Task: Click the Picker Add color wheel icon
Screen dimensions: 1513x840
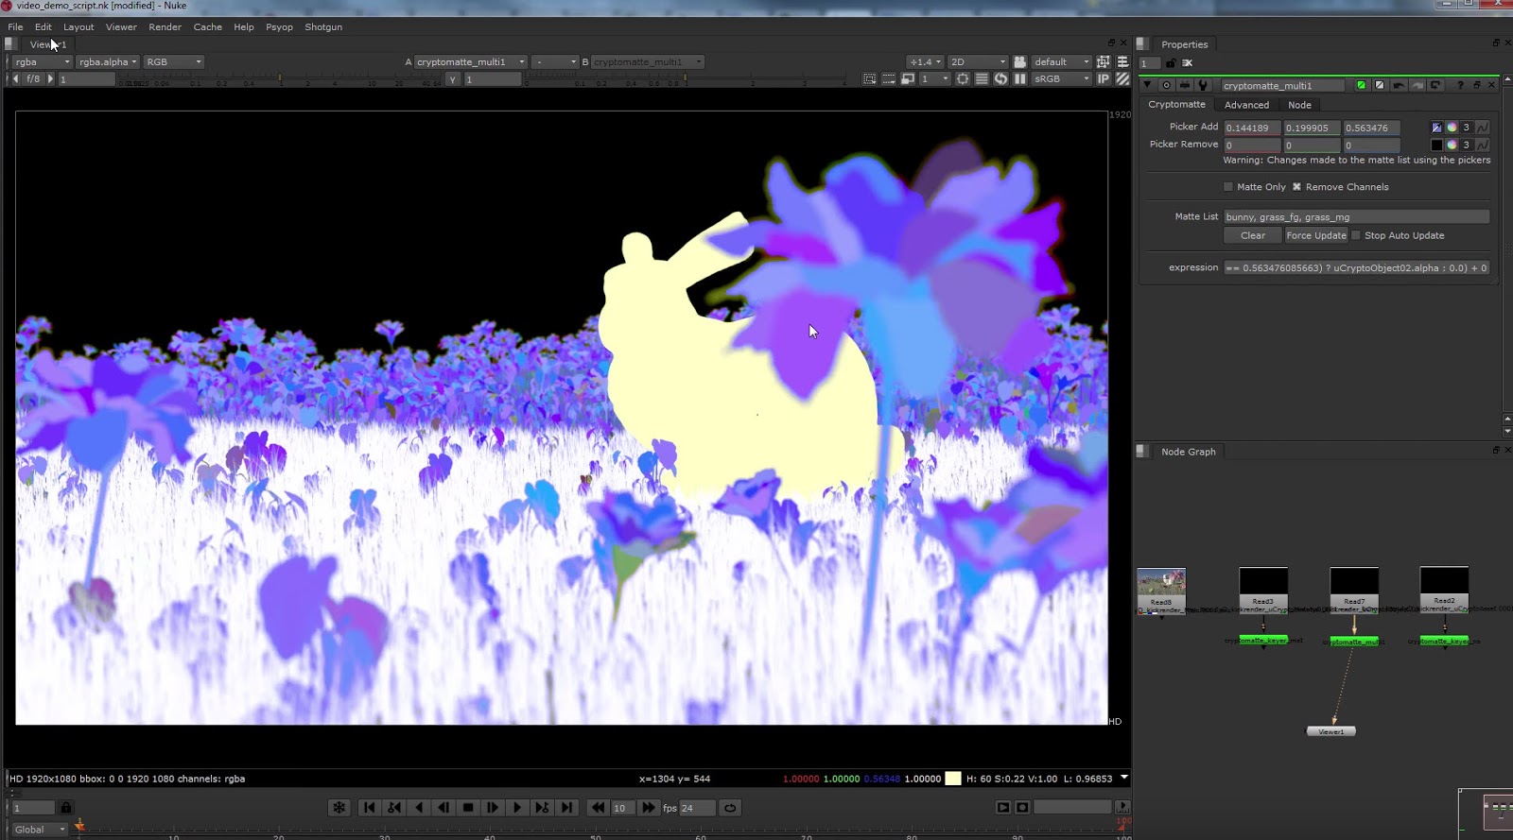Action: [1452, 128]
